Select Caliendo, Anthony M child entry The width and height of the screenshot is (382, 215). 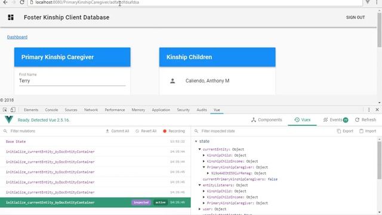(x=207, y=81)
